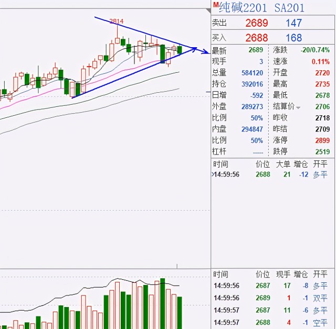Click the red M margin icon beside 纯碱2201
The width and height of the screenshot is (336, 329).
216,5
